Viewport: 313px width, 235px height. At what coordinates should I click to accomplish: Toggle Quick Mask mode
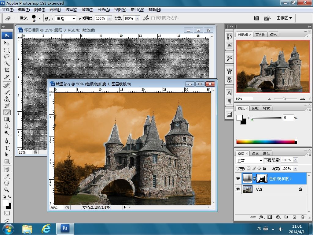(7, 213)
